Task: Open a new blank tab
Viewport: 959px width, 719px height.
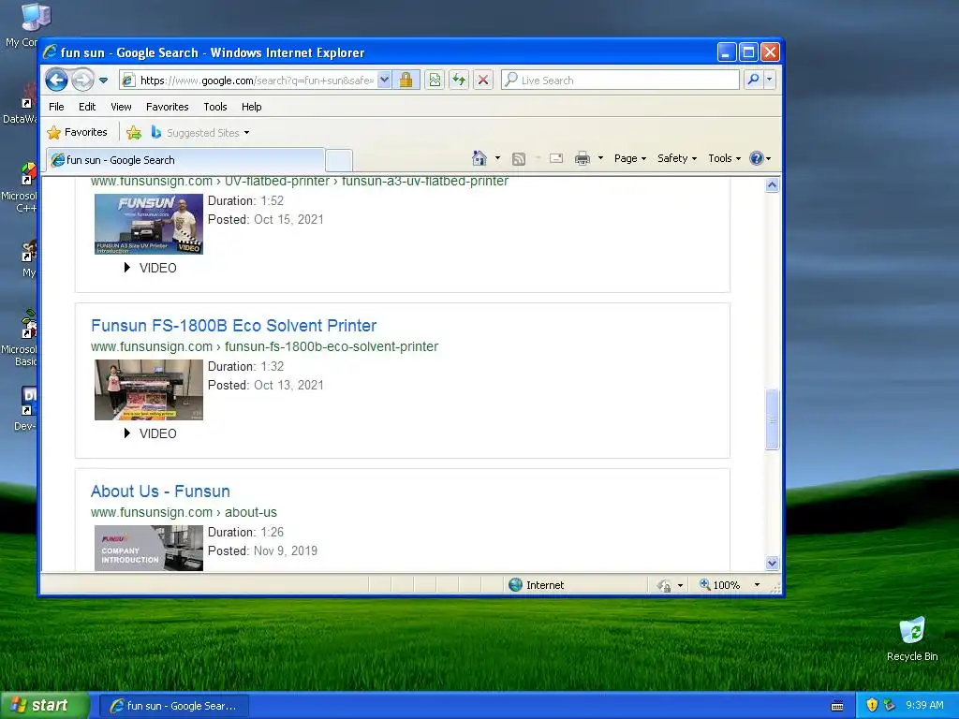Action: tap(339, 160)
